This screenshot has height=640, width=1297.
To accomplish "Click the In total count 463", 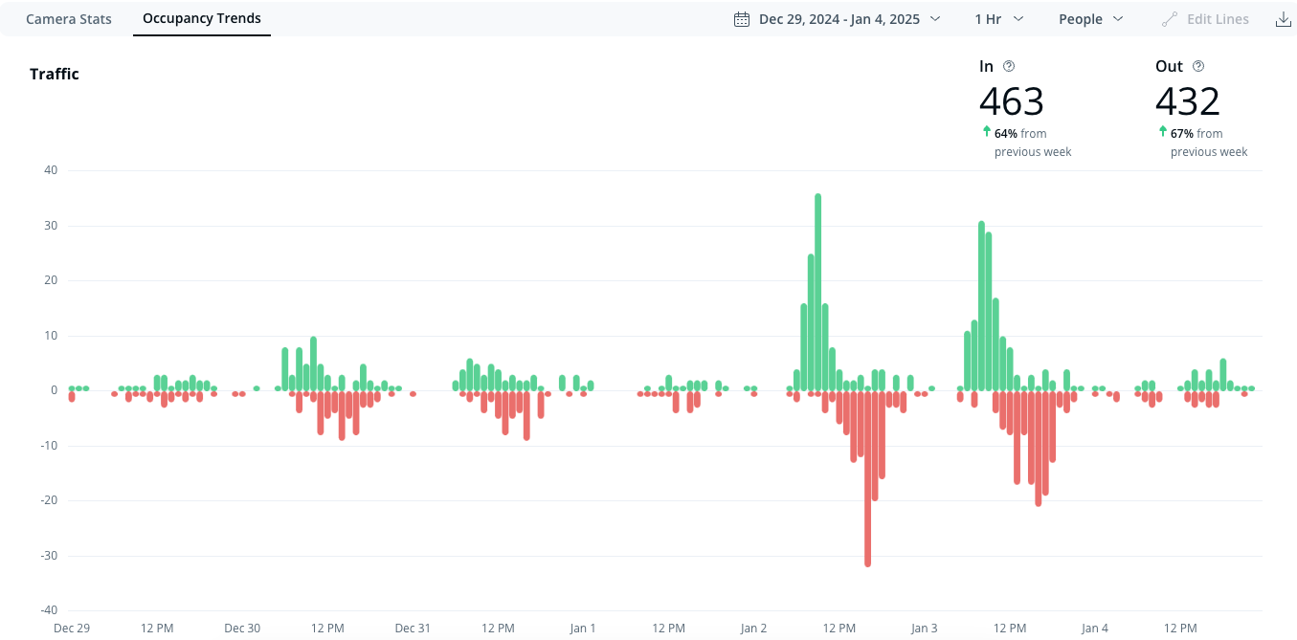I will 1011,101.
